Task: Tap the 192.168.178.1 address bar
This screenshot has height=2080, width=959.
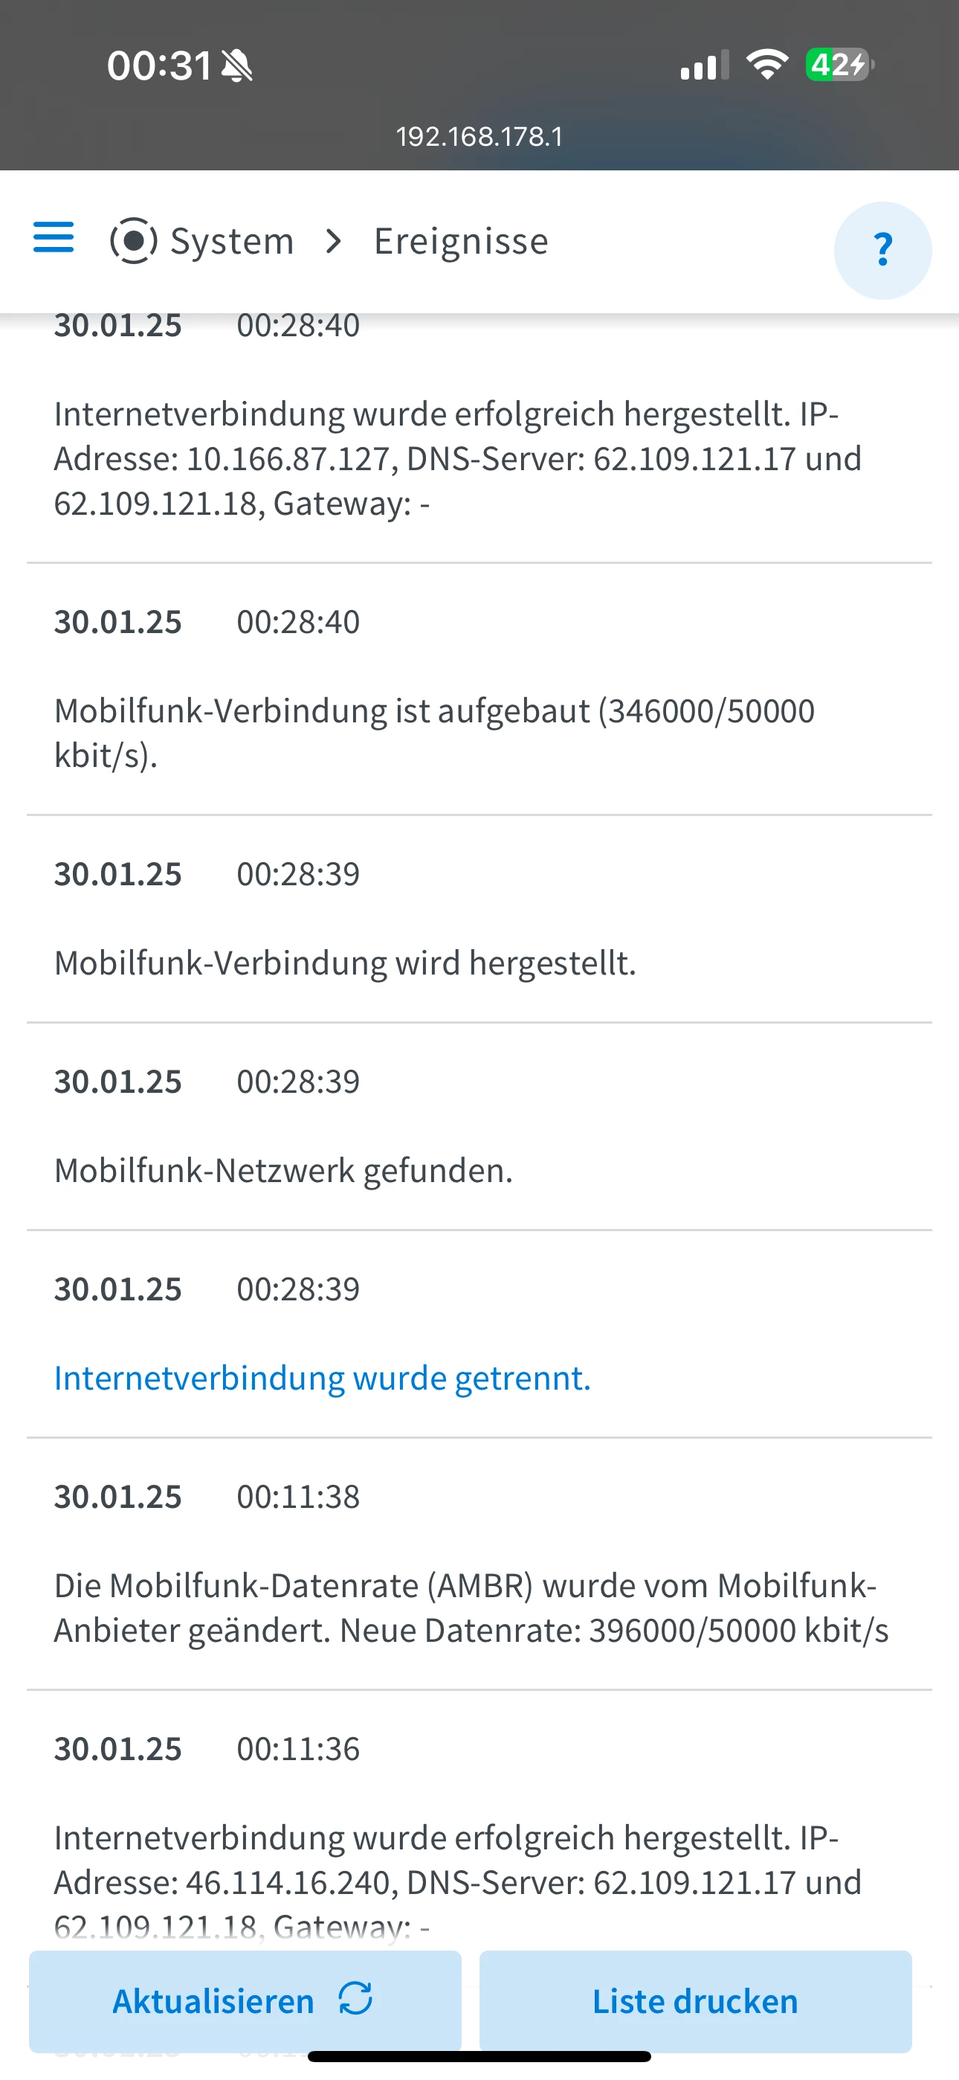Action: pos(479,136)
